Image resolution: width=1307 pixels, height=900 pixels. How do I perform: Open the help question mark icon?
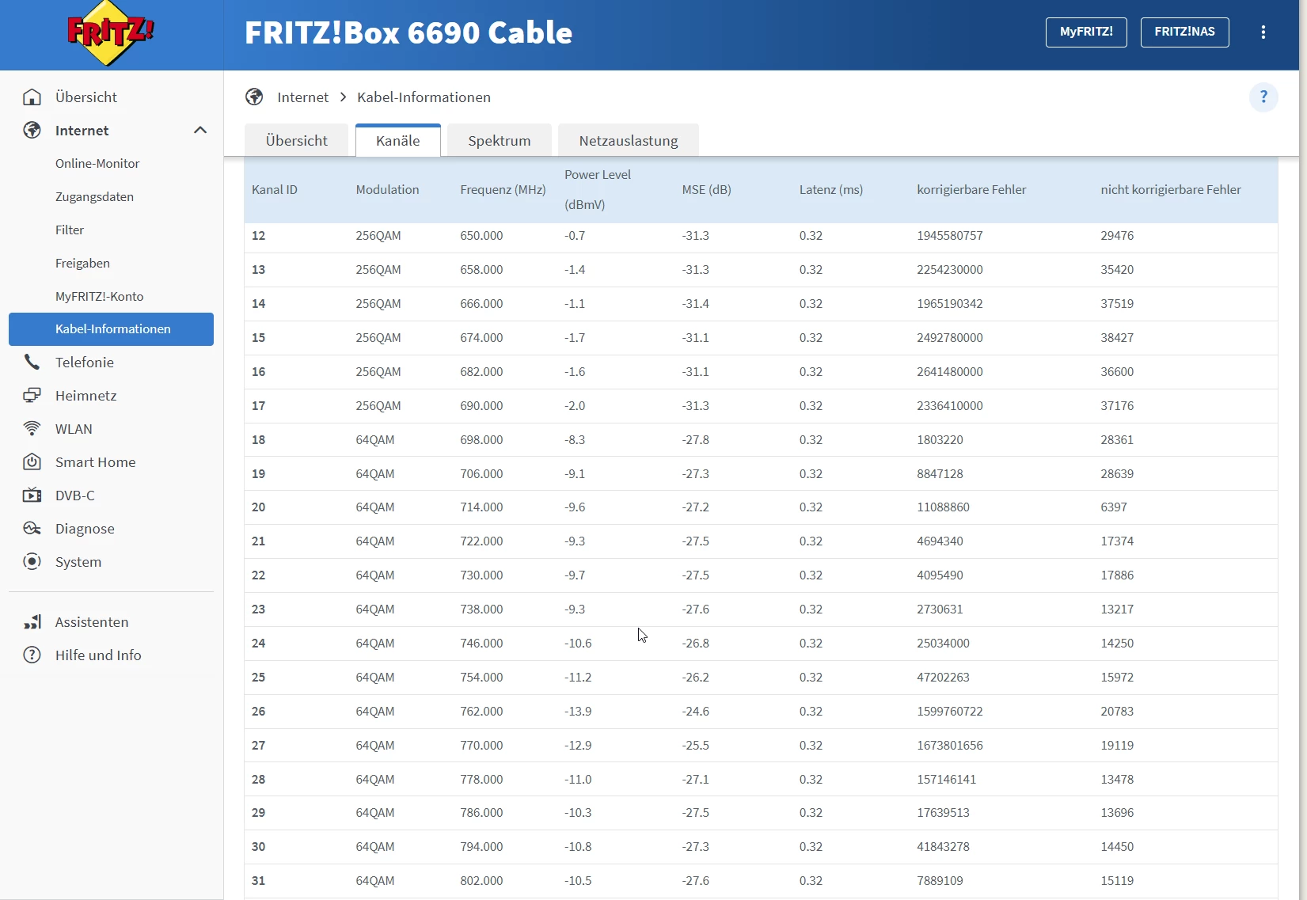point(1263,97)
